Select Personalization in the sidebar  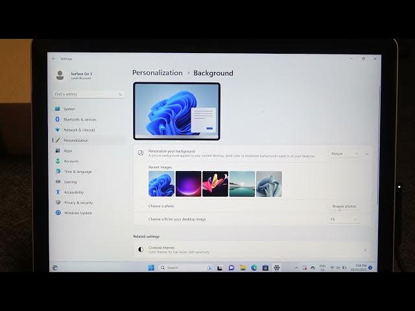[88, 141]
